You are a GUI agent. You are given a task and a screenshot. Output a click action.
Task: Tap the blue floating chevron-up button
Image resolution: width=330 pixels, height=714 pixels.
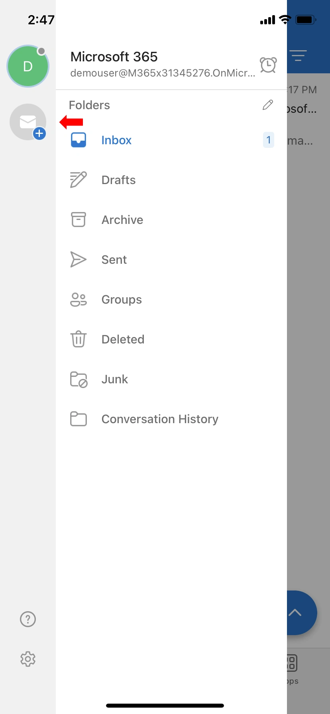pos(302,613)
